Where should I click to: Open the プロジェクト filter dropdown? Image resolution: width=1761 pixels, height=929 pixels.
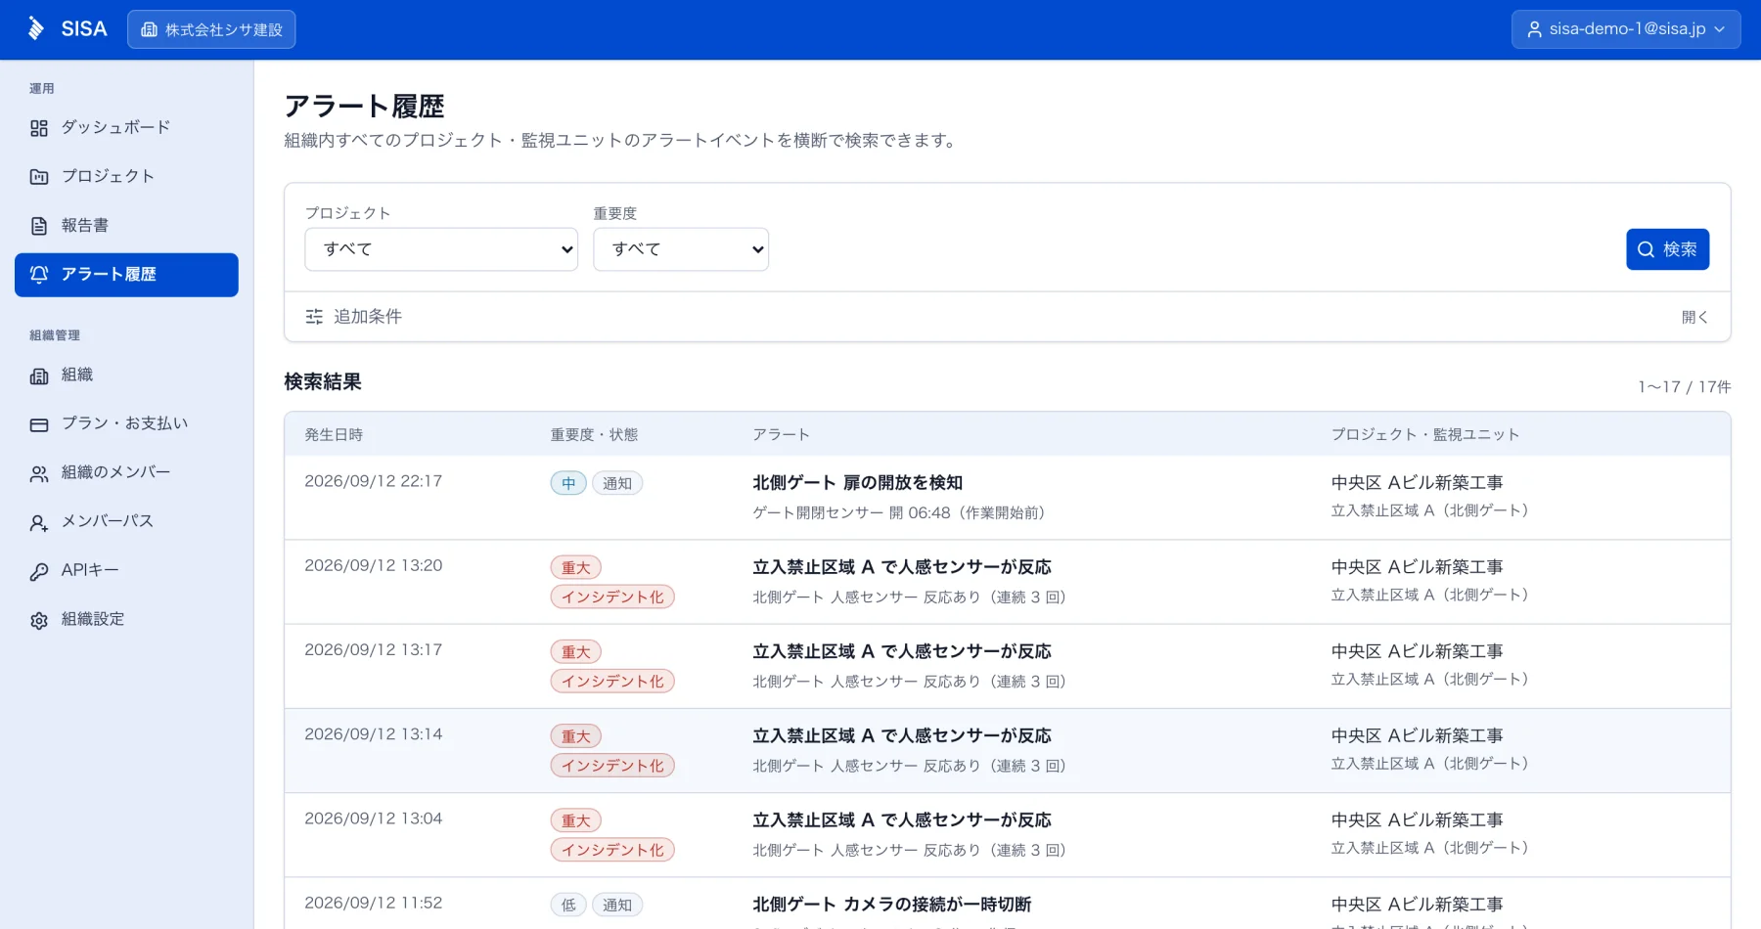click(441, 249)
